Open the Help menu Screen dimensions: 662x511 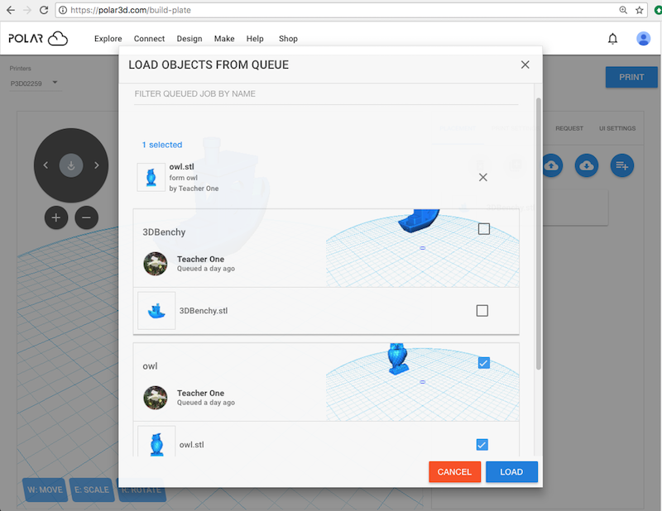pyautogui.click(x=255, y=39)
